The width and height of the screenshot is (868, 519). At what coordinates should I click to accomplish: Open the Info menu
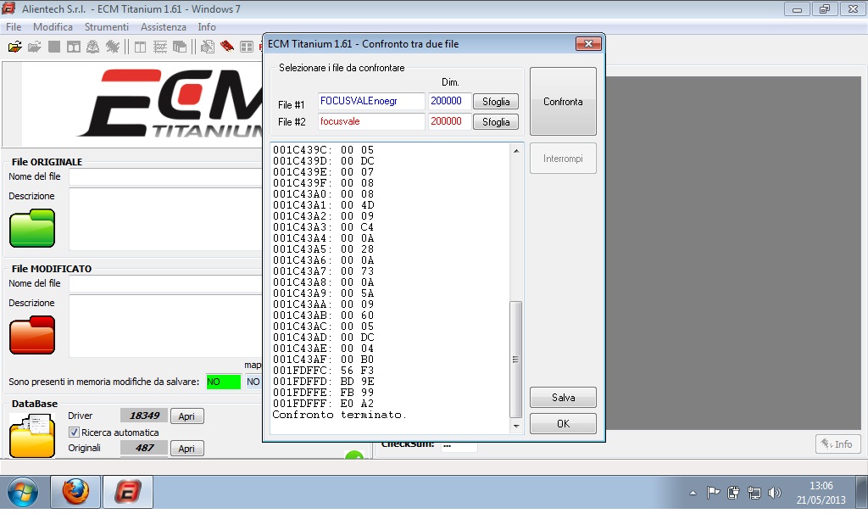(207, 26)
